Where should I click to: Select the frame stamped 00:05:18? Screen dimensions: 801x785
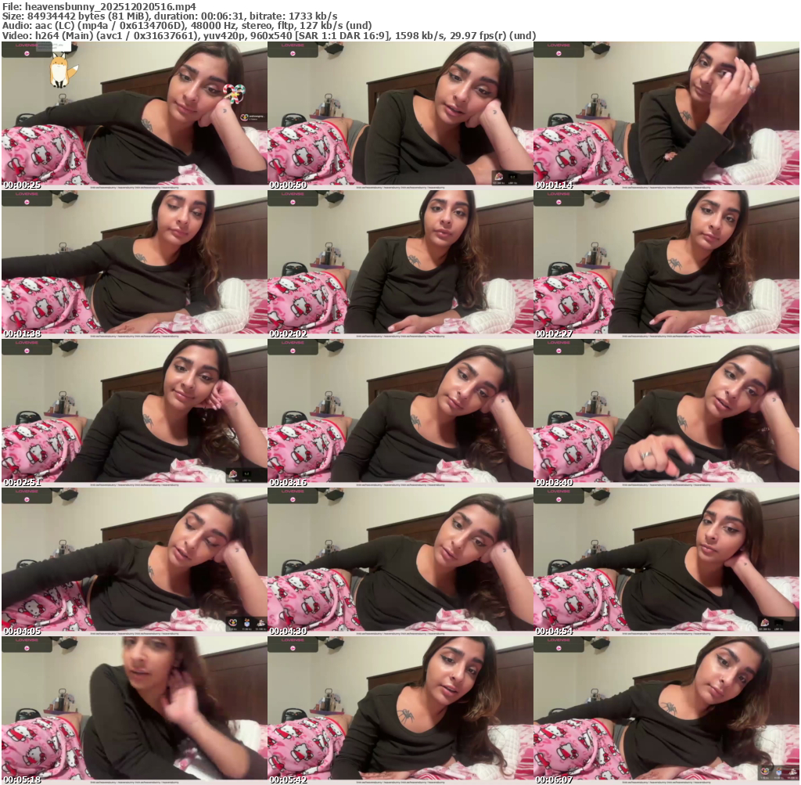pos(135,708)
